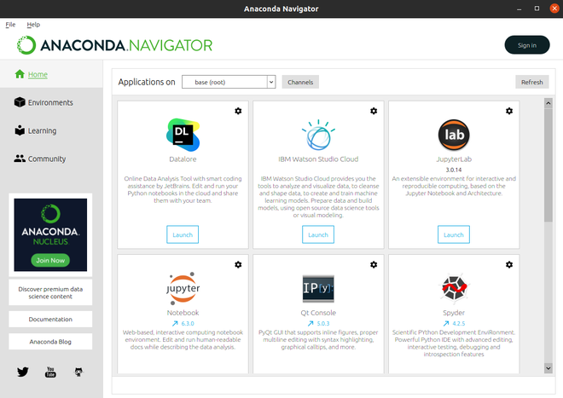Minimize the Anaconda Navigator window
563x398 pixels.
(519, 9)
